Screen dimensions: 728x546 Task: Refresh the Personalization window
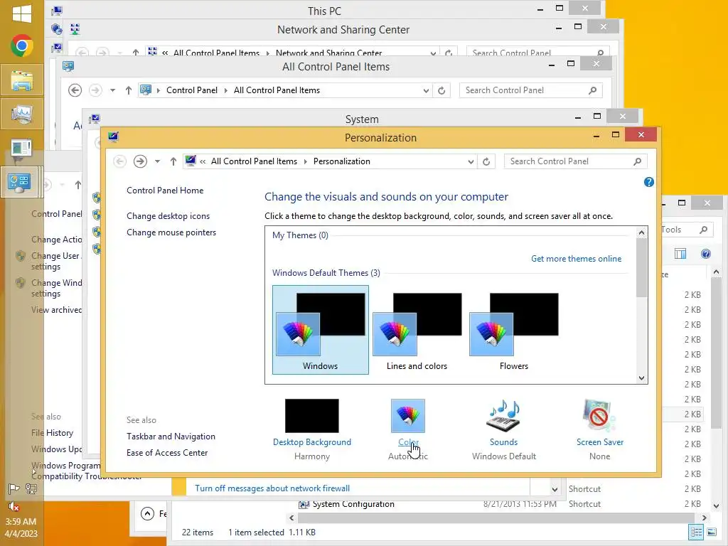(x=486, y=161)
